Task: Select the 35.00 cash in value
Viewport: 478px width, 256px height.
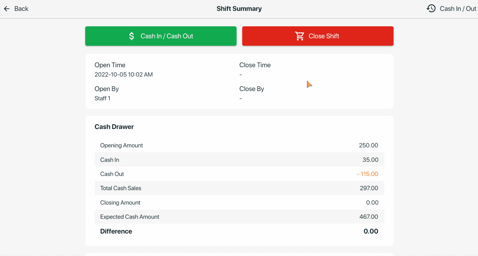Action: (370, 160)
